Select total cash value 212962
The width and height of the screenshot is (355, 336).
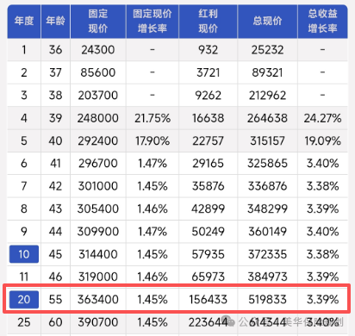(267, 95)
